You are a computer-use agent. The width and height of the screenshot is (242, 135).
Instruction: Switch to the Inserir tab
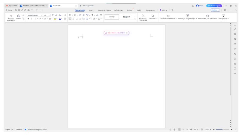point(91,10)
